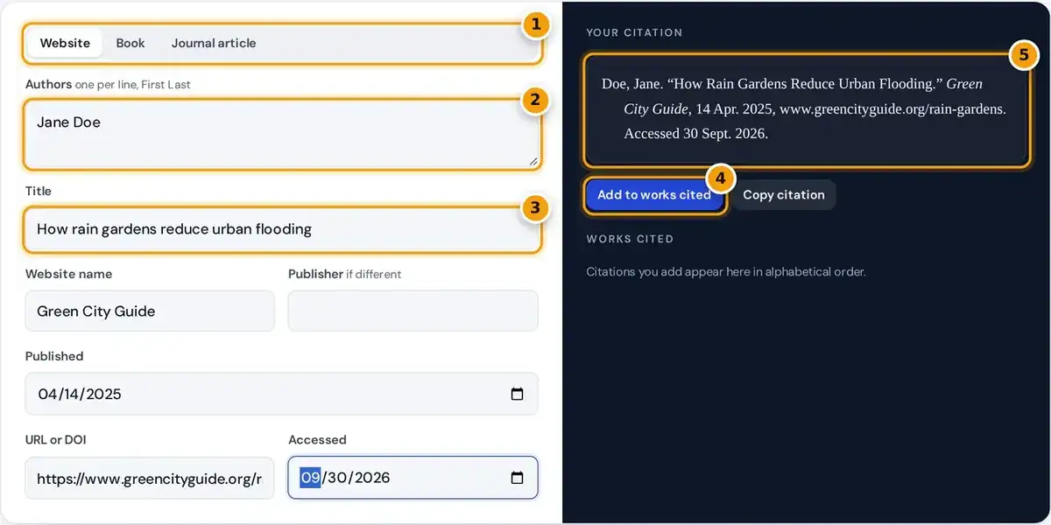
Task: Click the empty Publisher field
Action: pyautogui.click(x=413, y=311)
